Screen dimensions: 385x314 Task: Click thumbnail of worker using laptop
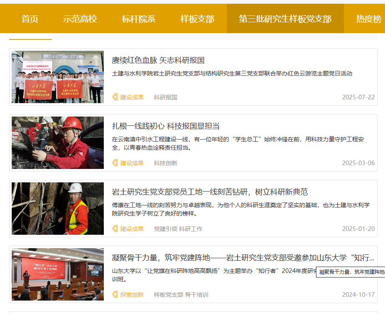pyautogui.click(x=58, y=143)
